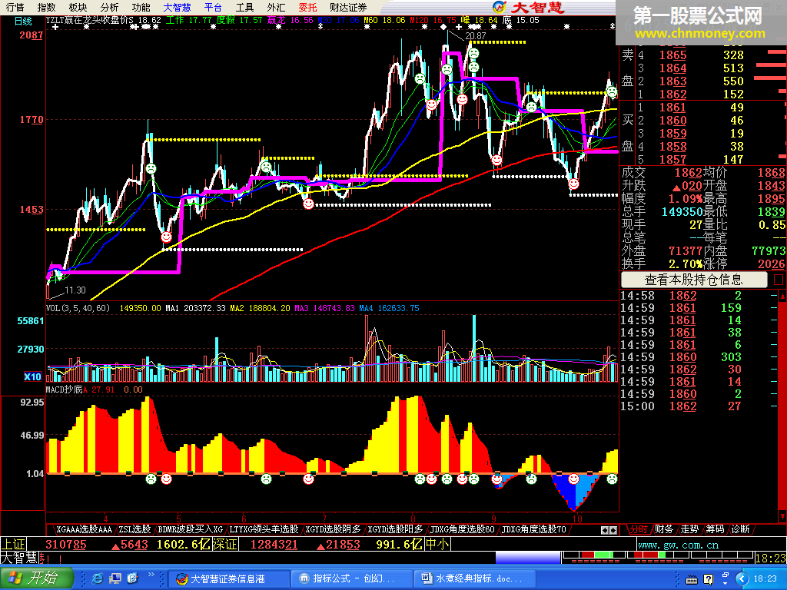Launch Internet Explorer from quick launch
Viewport: 787px width, 590px height.
click(x=98, y=578)
